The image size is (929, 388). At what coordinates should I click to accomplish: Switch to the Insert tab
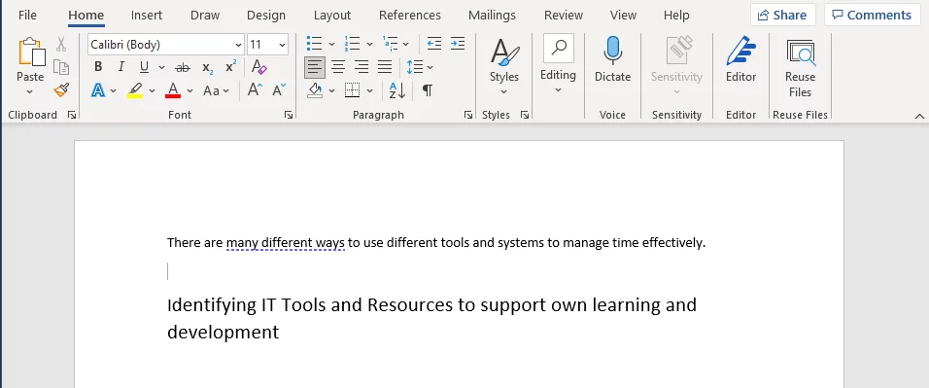coord(147,15)
